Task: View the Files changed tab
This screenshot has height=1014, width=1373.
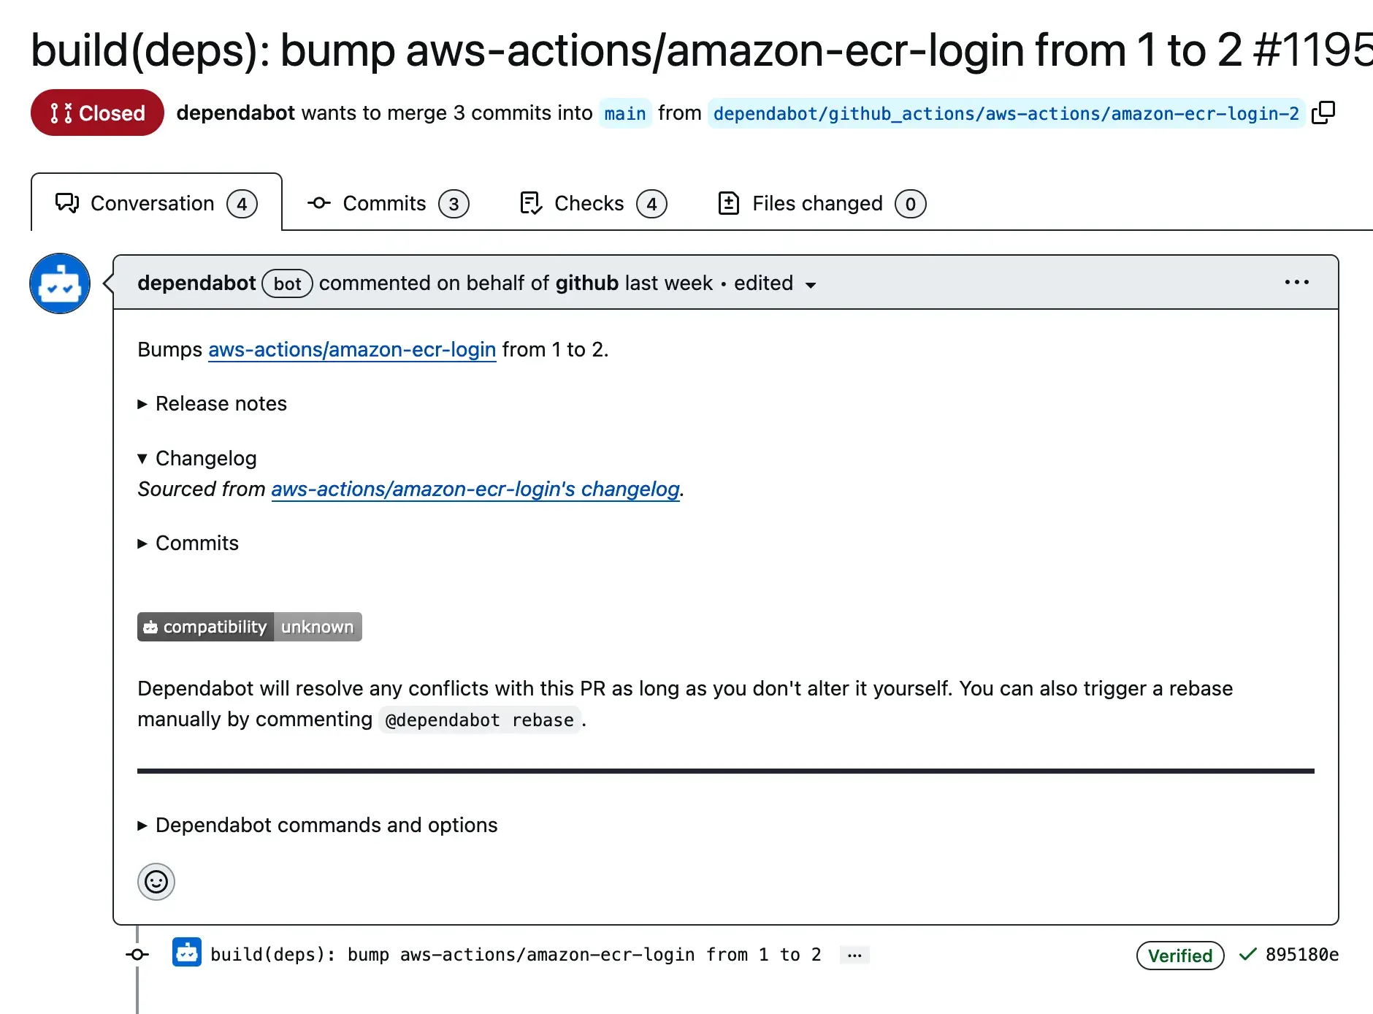Action: tap(816, 203)
